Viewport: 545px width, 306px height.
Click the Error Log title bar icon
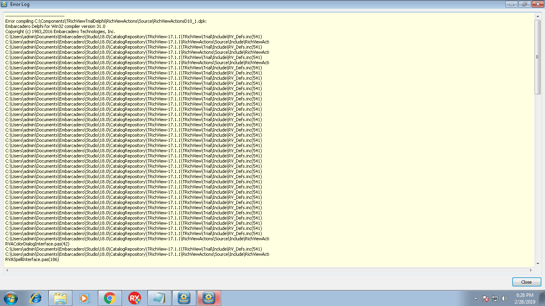coord(4,4)
